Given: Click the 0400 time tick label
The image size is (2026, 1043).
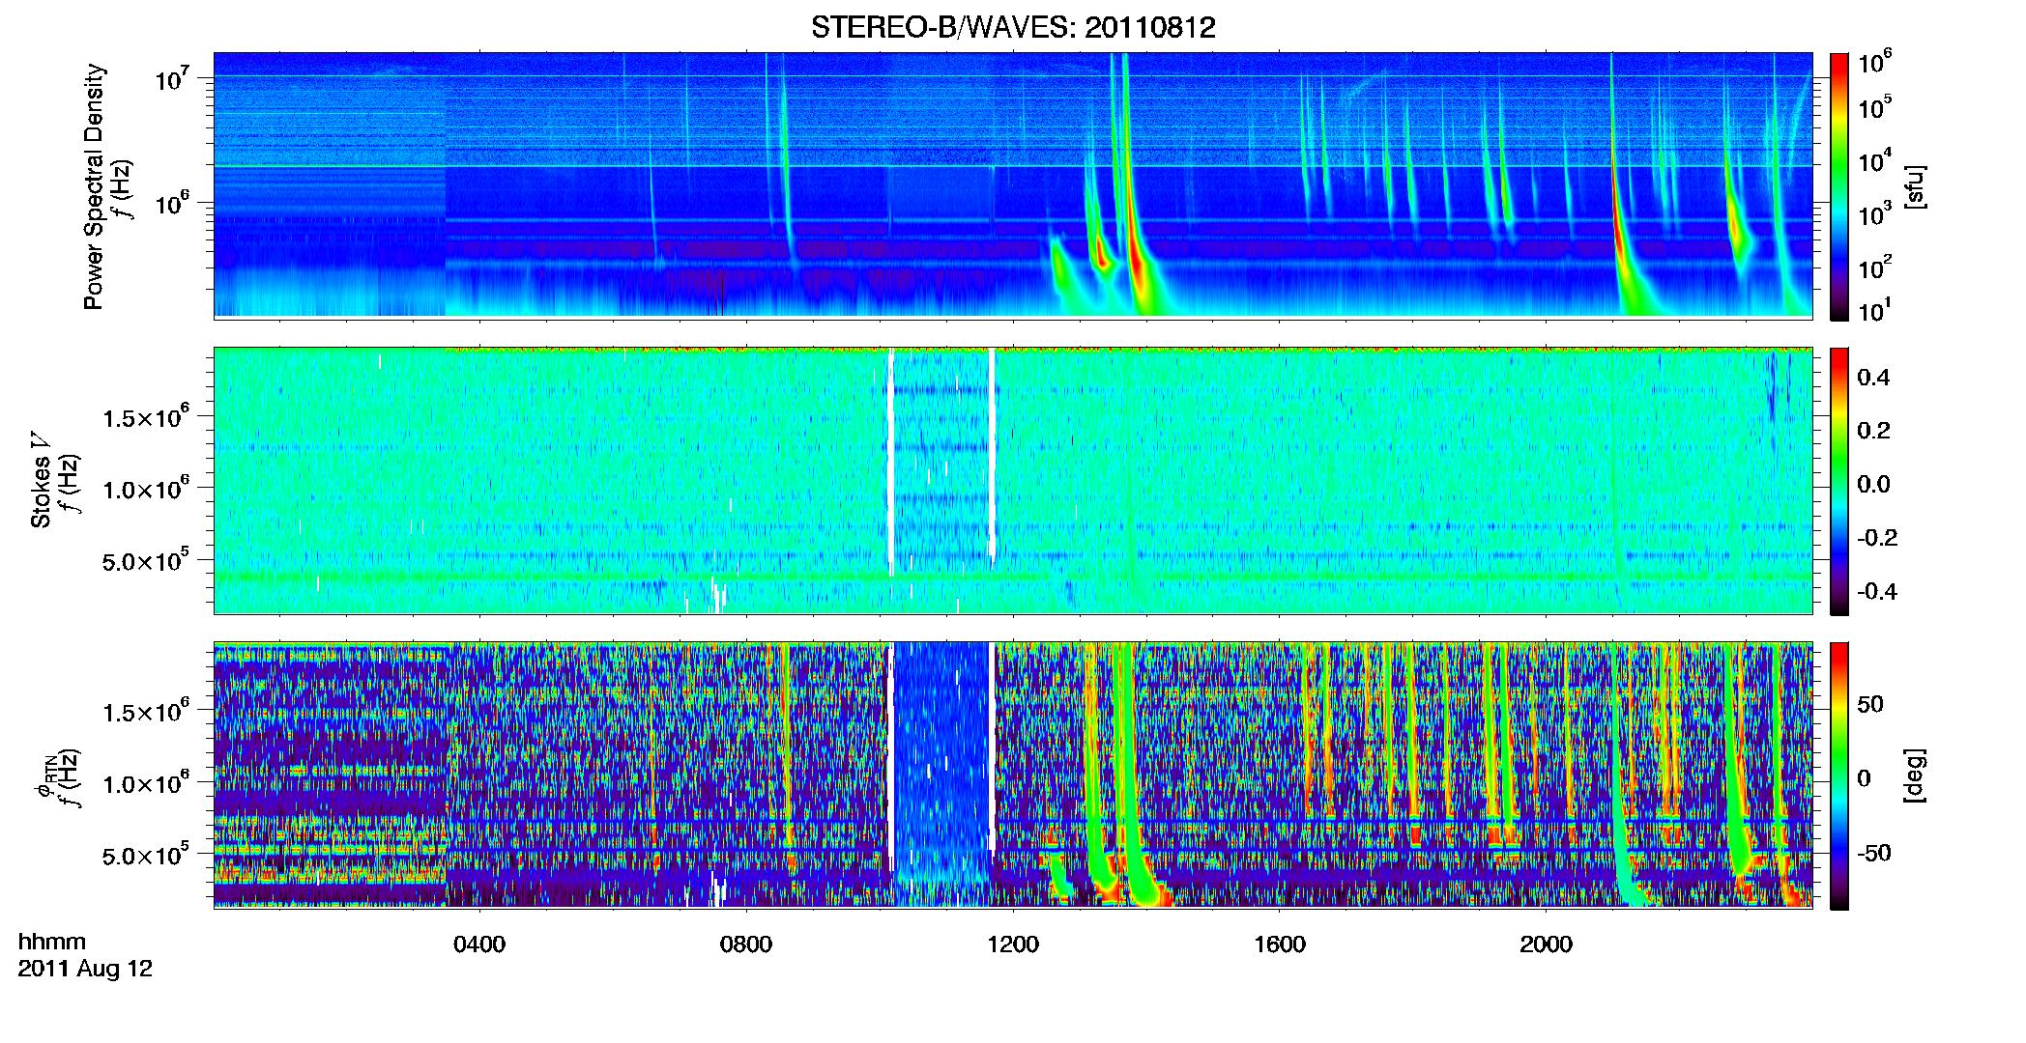Looking at the screenshot, I should (479, 944).
